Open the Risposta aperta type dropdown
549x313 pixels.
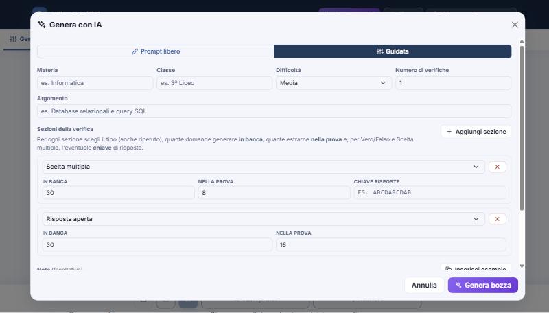click(264, 219)
